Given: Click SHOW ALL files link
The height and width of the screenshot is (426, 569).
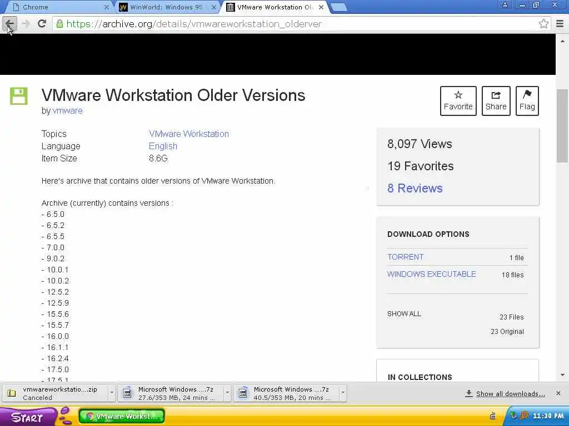Looking at the screenshot, I should point(404,314).
